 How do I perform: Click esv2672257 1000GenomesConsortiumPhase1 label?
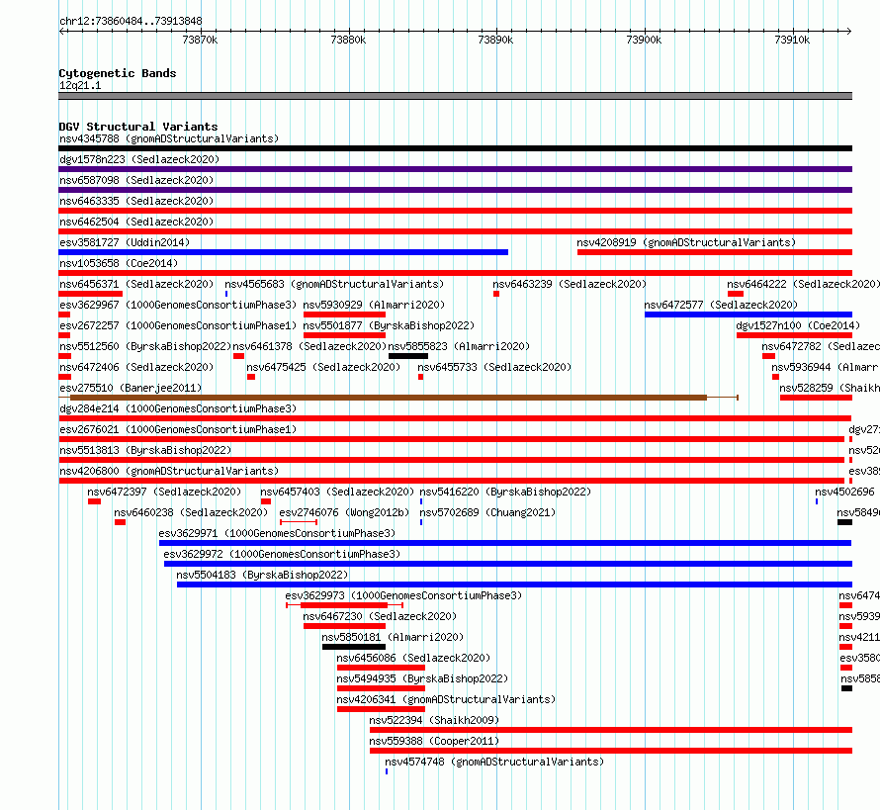click(178, 325)
